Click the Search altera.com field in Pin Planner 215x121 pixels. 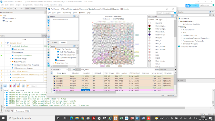(165, 13)
